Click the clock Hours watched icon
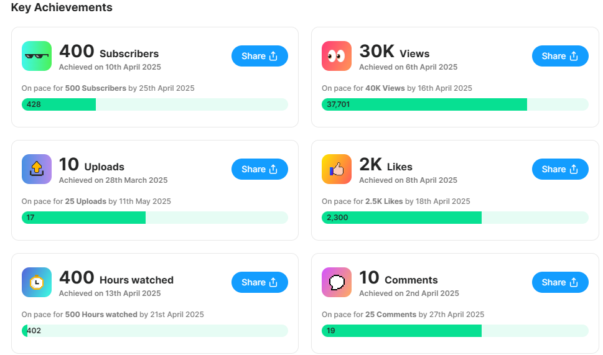The height and width of the screenshot is (355, 603). [x=37, y=282]
